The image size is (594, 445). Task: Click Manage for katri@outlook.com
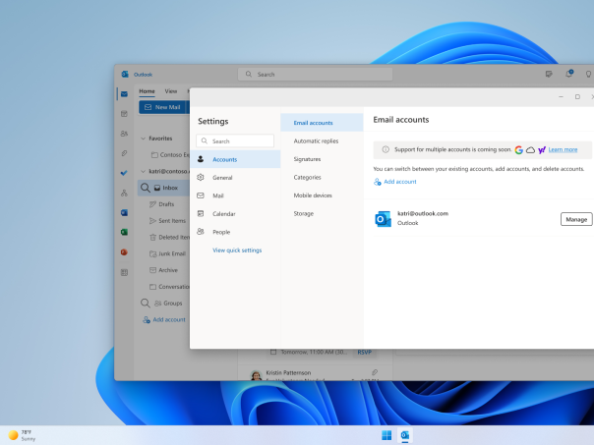point(576,219)
